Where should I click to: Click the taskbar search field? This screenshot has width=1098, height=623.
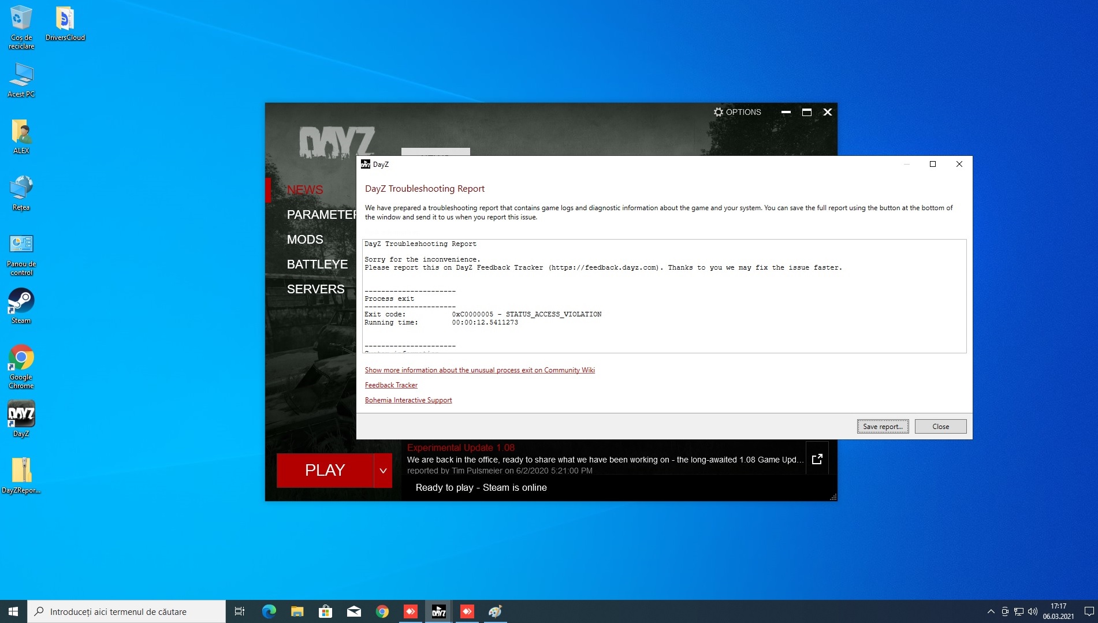[x=126, y=611]
